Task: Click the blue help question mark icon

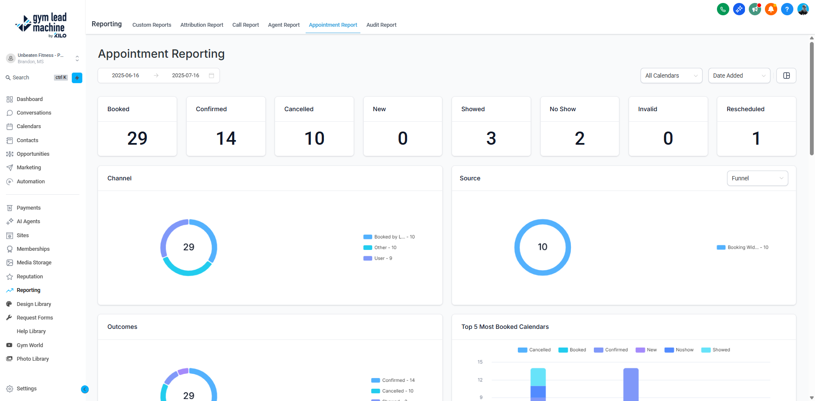Action: click(x=787, y=9)
